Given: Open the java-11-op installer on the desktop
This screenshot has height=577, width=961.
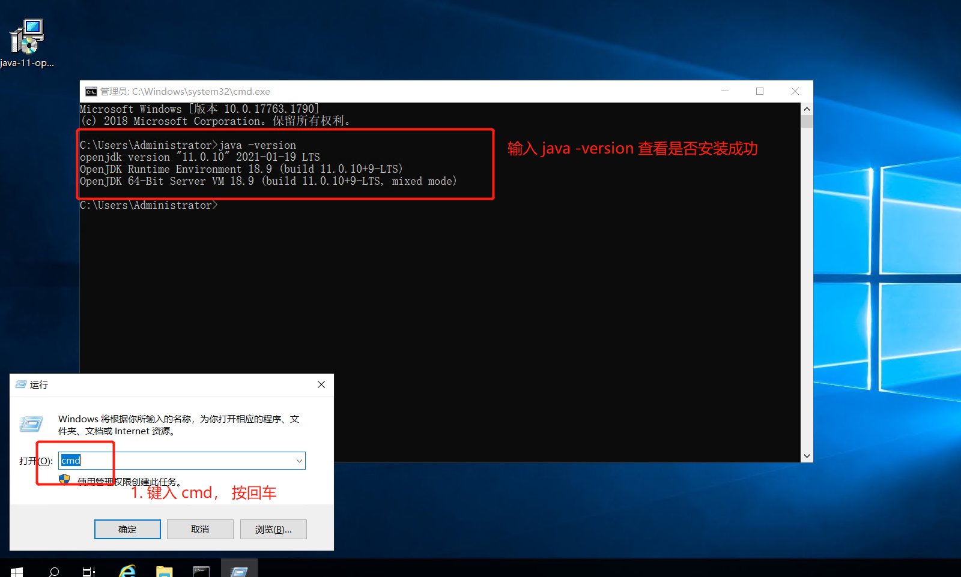Looking at the screenshot, I should click(x=27, y=36).
